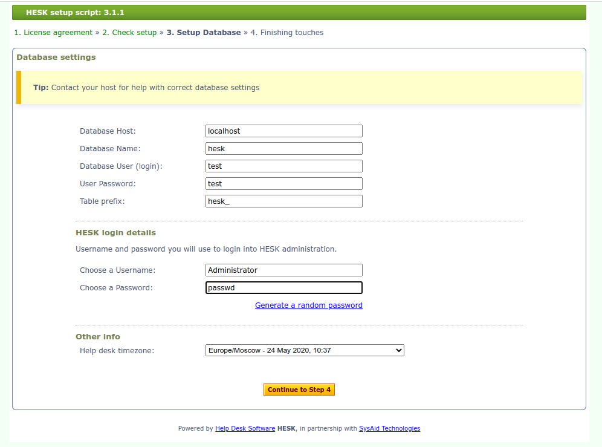Open Help Desk Software footer link
This screenshot has height=447, width=602.
tap(245, 428)
